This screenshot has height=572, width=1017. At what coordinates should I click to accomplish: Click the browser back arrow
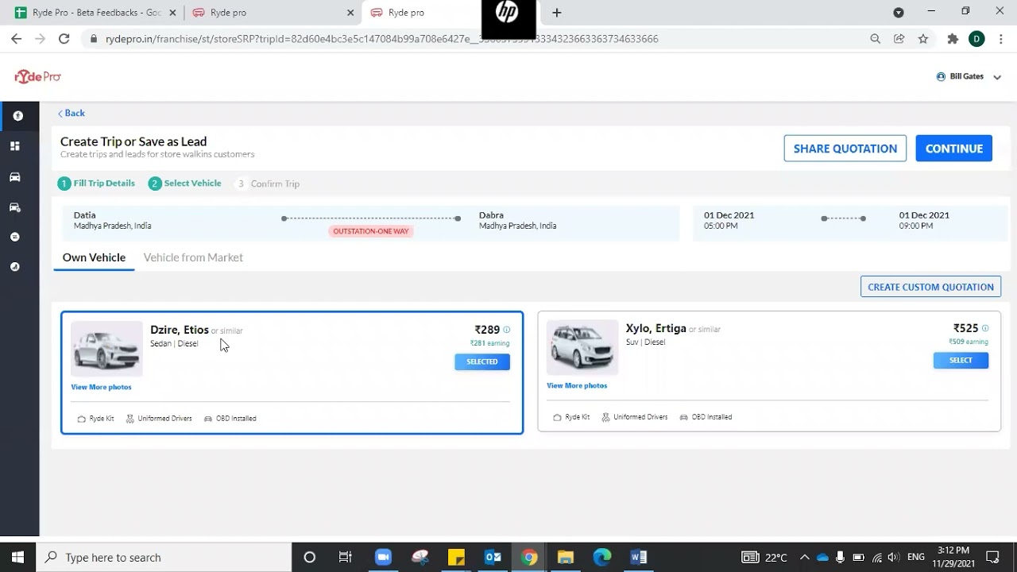click(x=17, y=39)
